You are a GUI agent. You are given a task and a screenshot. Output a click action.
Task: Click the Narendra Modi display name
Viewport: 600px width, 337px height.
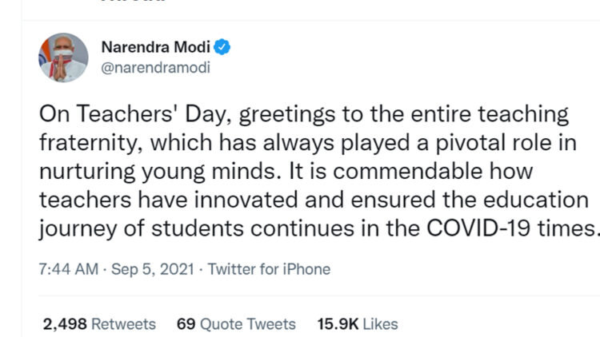[156, 47]
